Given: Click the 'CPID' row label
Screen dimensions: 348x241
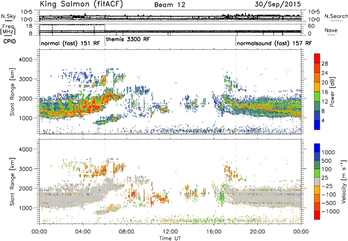Looking at the screenshot, I should point(10,41).
